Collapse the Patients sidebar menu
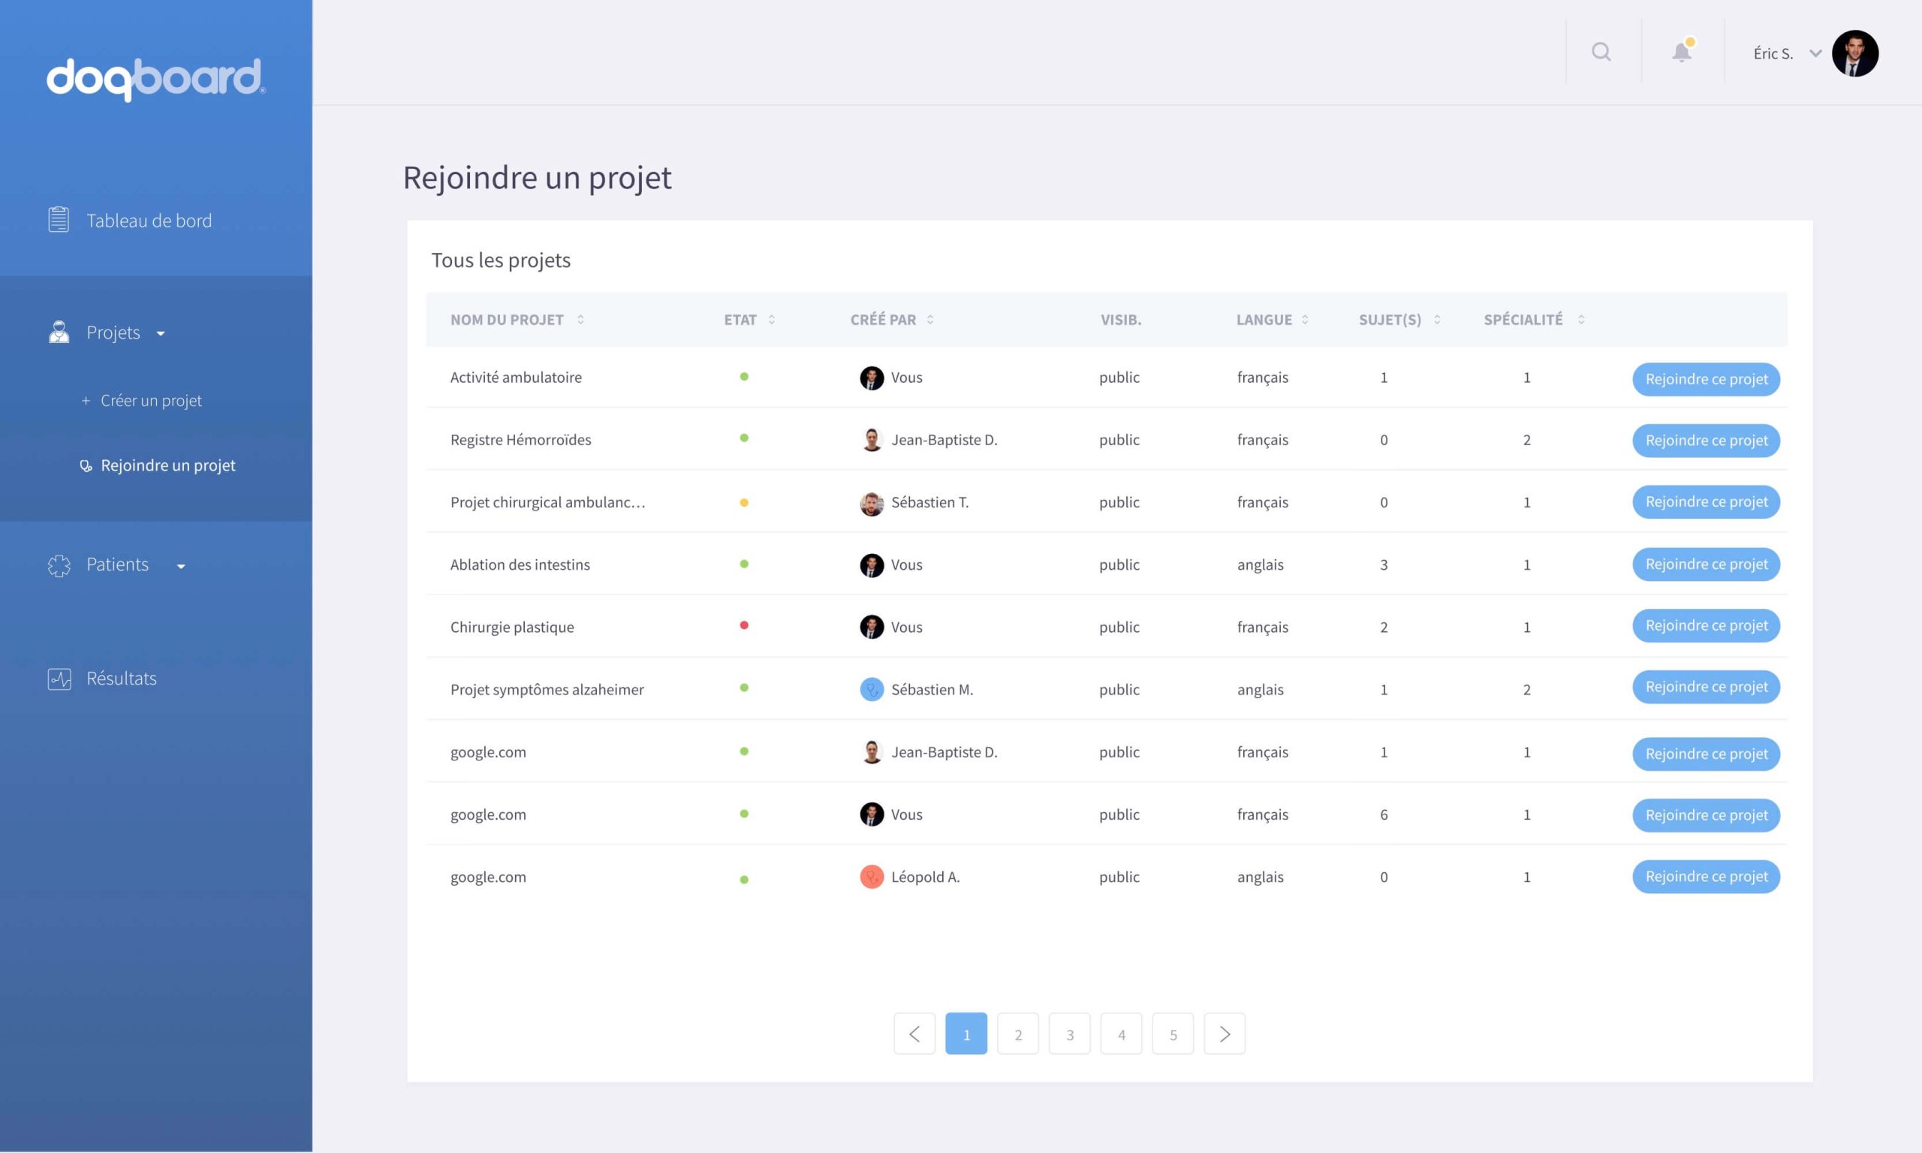This screenshot has width=1922, height=1153. coord(181,567)
